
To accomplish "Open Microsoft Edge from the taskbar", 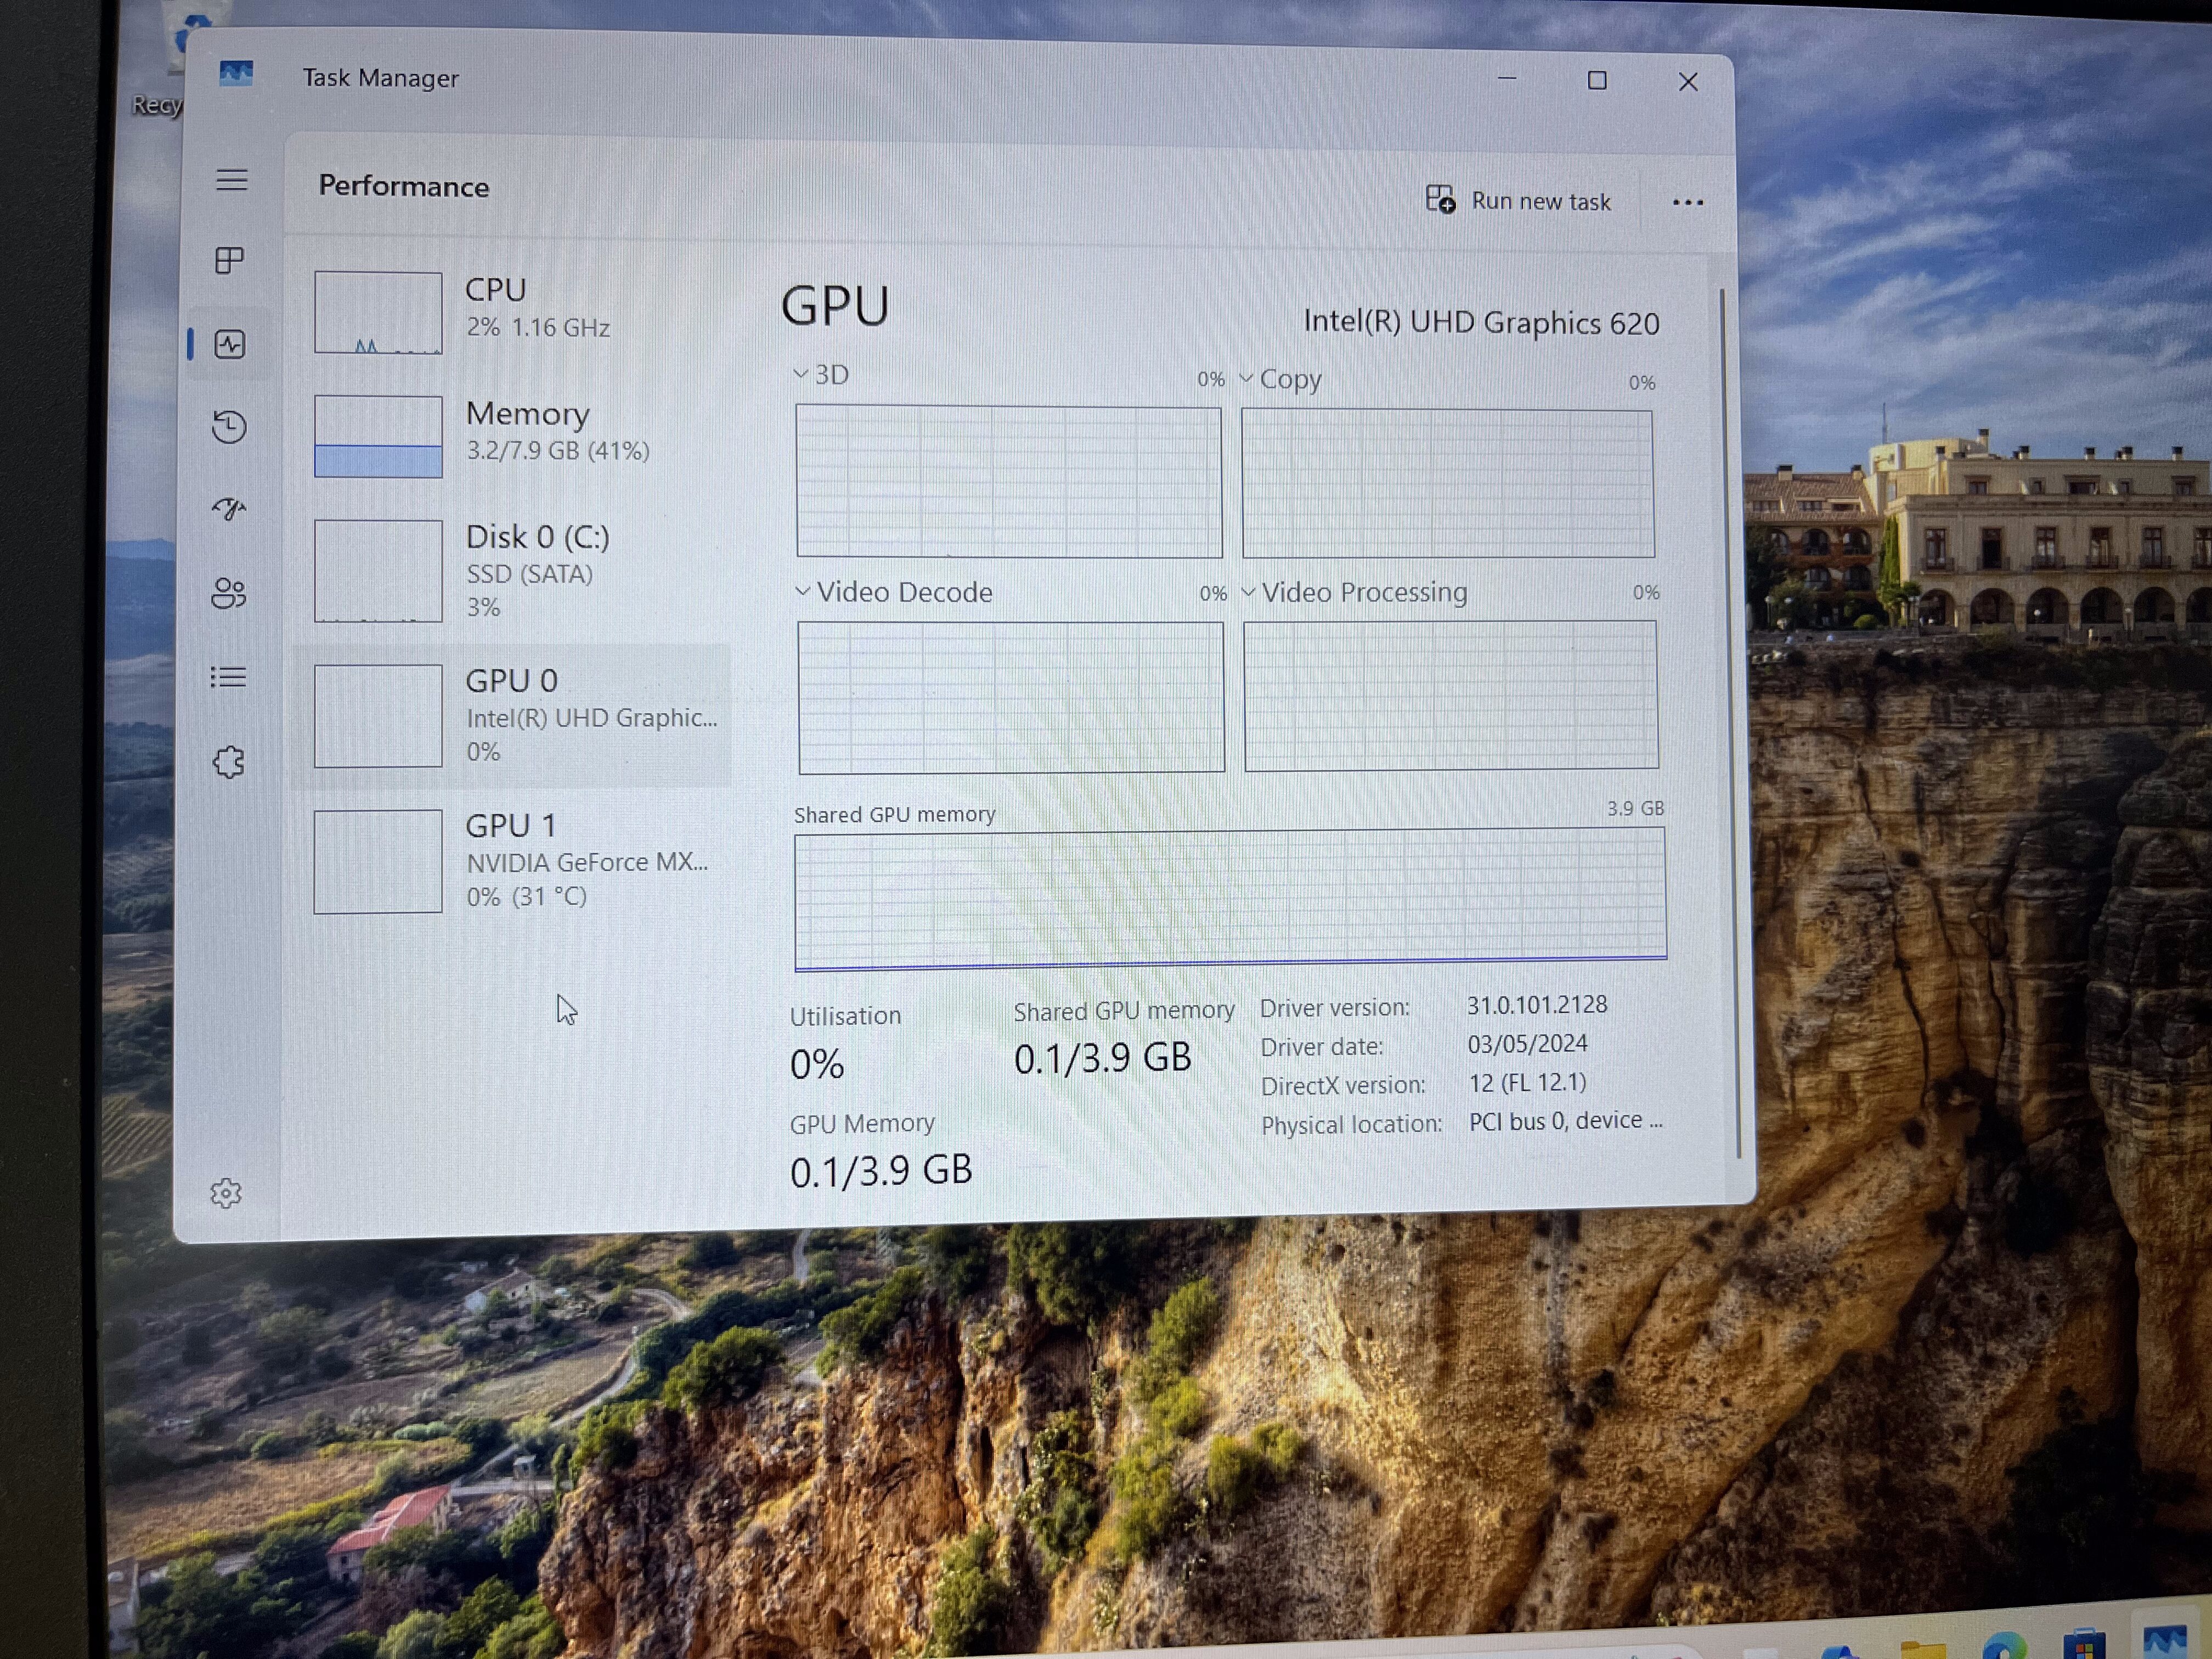I will tap(2004, 1645).
